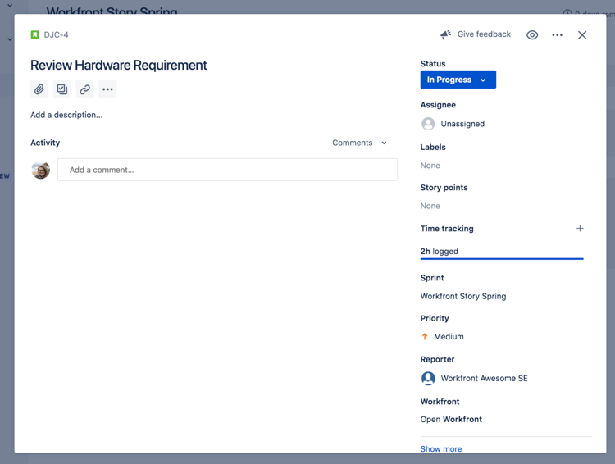Image resolution: width=615 pixels, height=464 pixels.
Task: Click the Show more link
Action: pos(441,448)
